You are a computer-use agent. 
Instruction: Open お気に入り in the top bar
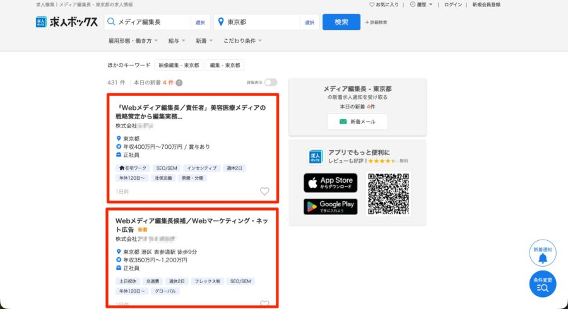click(384, 4)
